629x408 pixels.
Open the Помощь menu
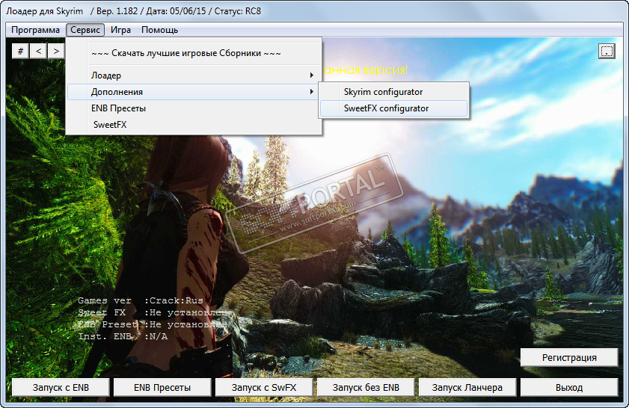point(159,30)
